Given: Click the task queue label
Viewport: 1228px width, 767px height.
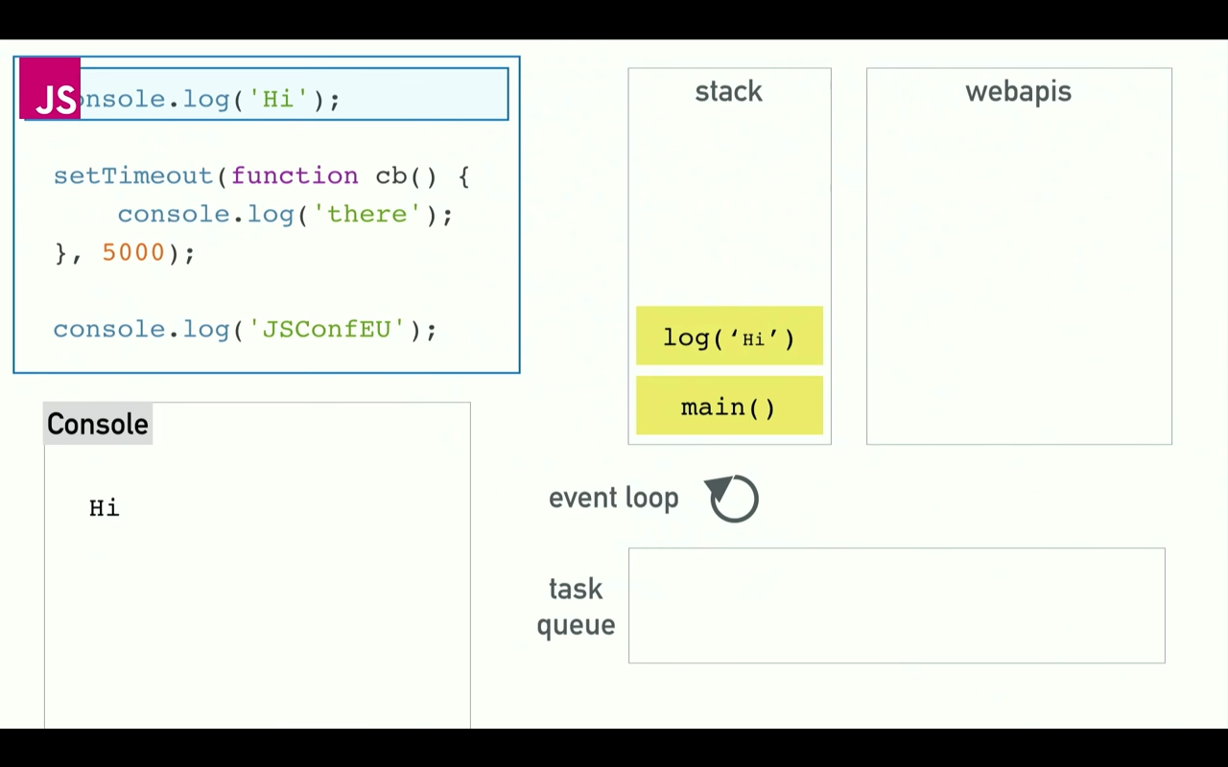Looking at the screenshot, I should (x=576, y=606).
